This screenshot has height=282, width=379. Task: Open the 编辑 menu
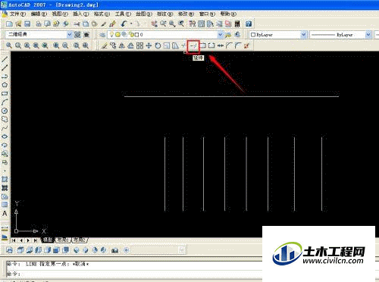tap(39, 14)
